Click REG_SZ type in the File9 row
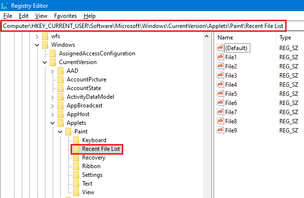The height and width of the screenshot is (198, 304). click(x=289, y=131)
